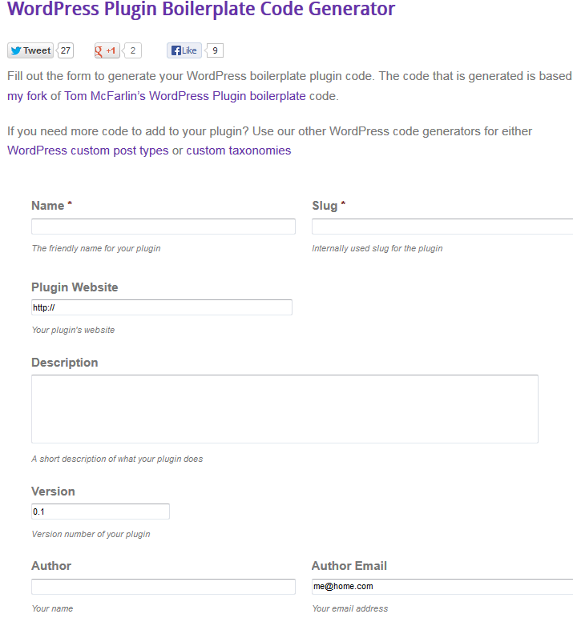Select the Version field containing 0.1
The height and width of the screenshot is (642, 573).
[x=100, y=512]
